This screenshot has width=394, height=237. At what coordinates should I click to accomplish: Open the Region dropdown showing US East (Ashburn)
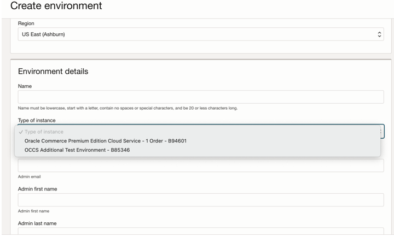tap(201, 34)
